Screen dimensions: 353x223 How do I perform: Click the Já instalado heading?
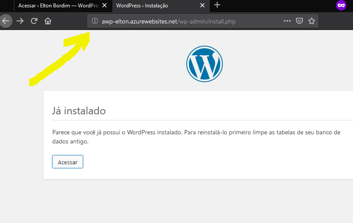coord(79,111)
